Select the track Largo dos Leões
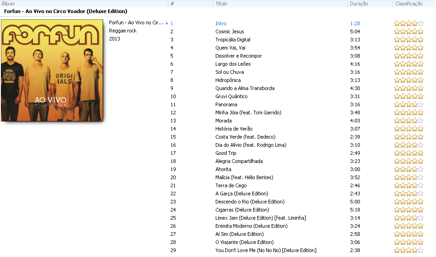436x257 pixels. (x=233, y=64)
